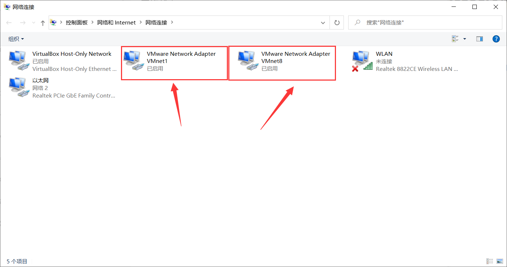Screen dimensions: 507x267
Task: Click inside the search 网络连接 box
Action: pos(414,22)
